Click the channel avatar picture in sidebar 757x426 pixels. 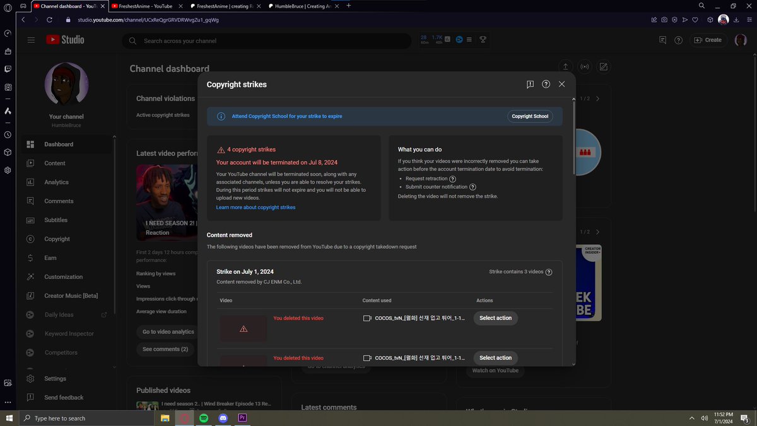[x=66, y=85]
